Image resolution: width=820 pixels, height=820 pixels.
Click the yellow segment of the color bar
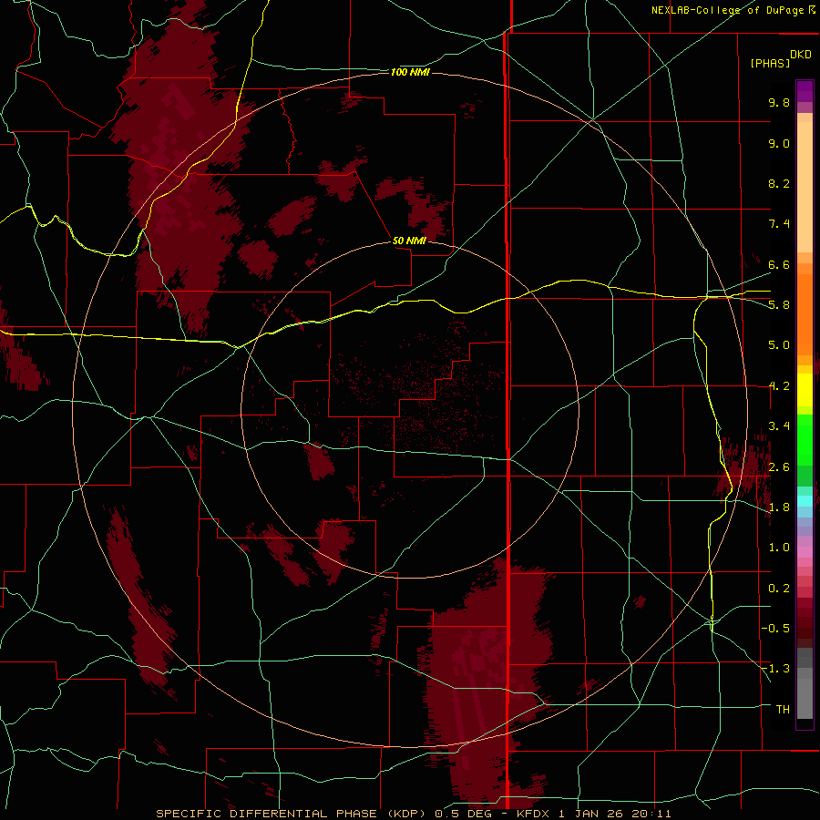click(805, 390)
